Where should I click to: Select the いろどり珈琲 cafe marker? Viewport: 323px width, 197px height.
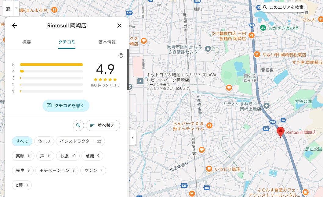(209, 169)
